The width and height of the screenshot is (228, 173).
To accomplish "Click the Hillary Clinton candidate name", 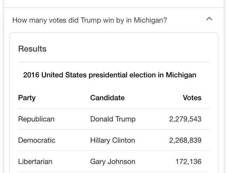I will coord(112,140).
